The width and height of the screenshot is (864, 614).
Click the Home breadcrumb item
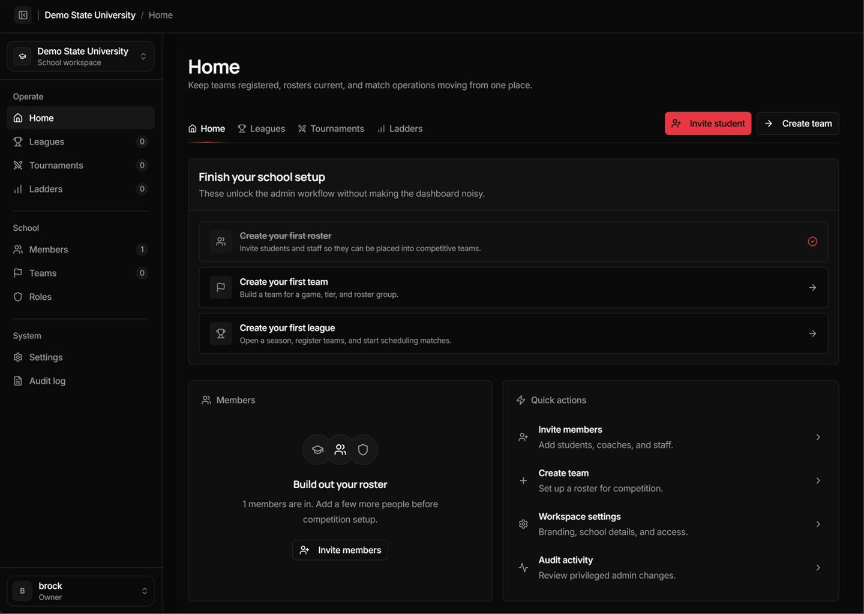(161, 15)
